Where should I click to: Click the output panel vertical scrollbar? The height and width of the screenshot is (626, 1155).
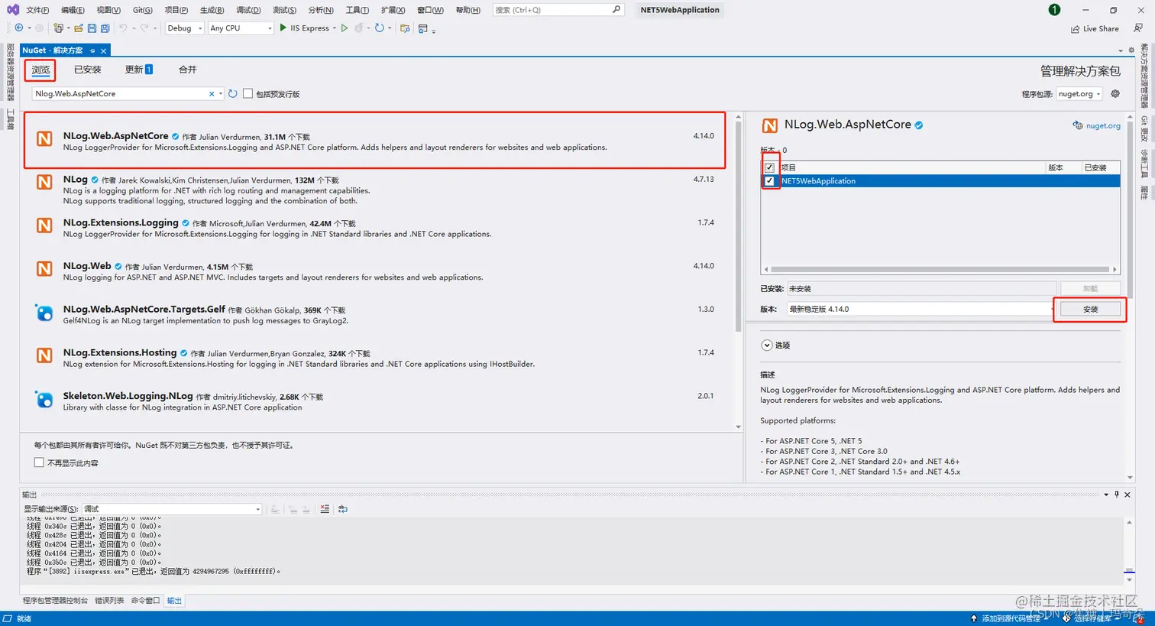(1129, 551)
